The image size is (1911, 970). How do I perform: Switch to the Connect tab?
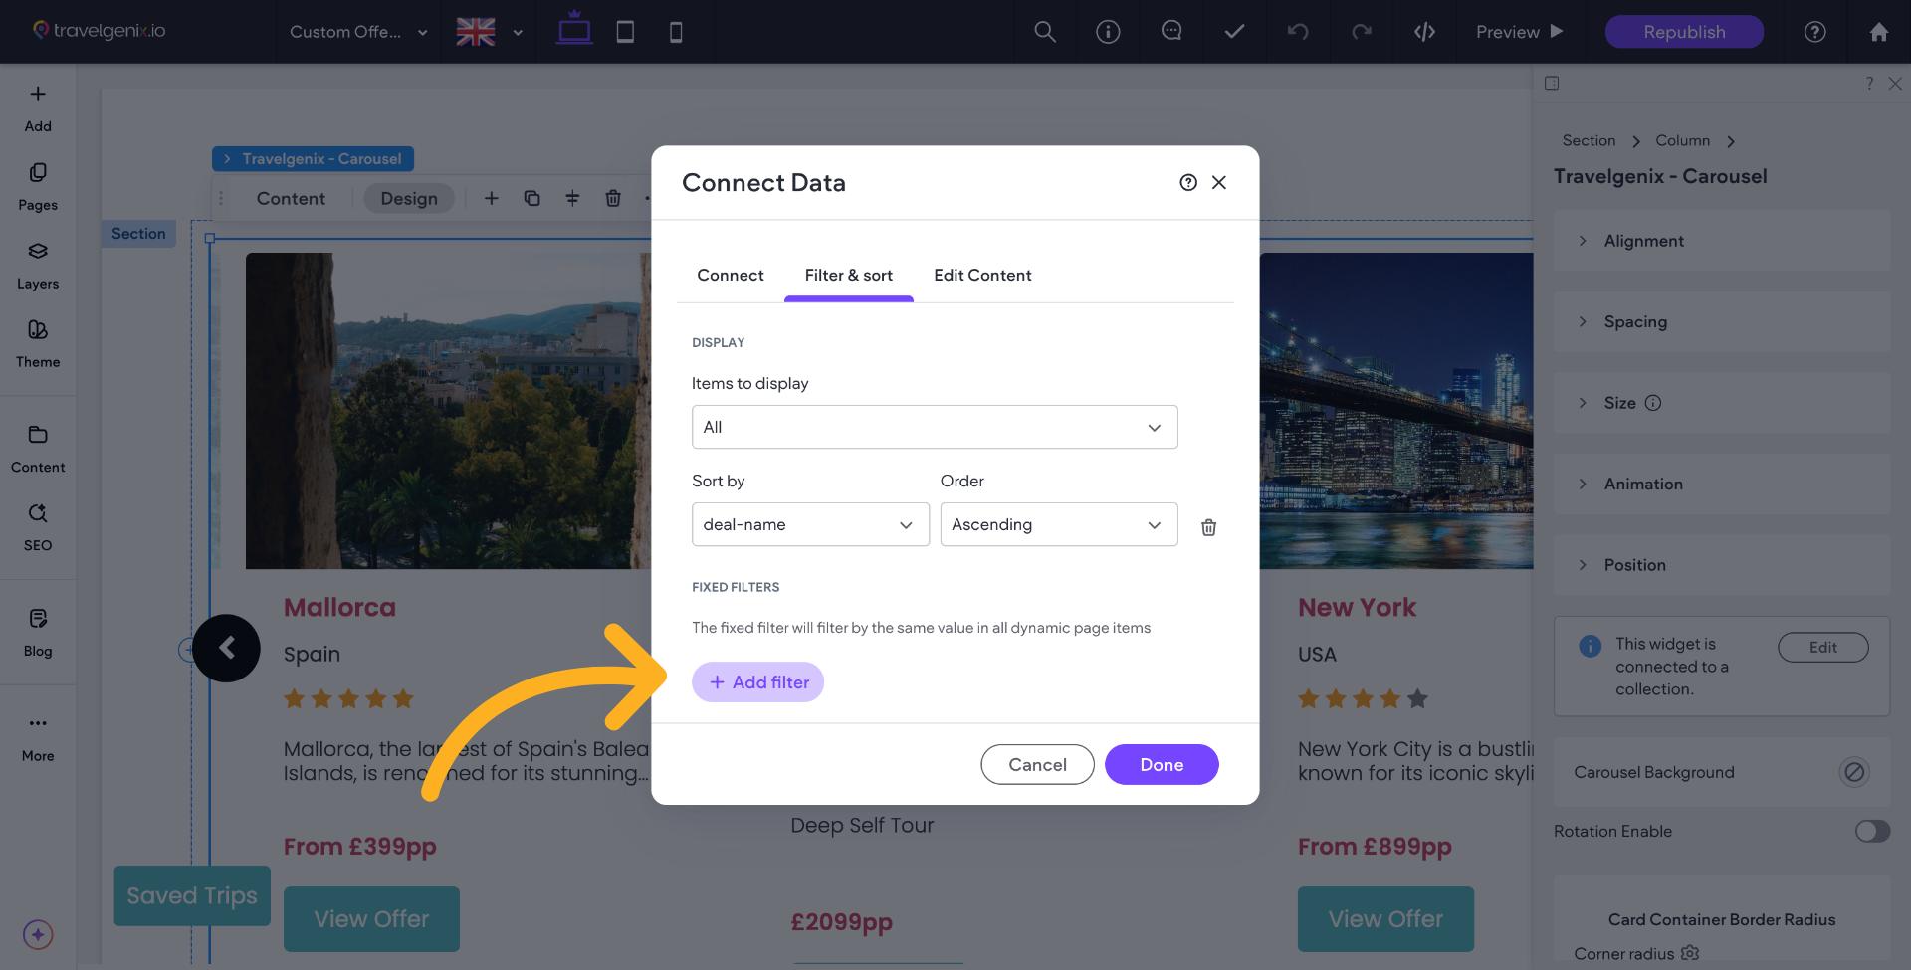point(731,275)
